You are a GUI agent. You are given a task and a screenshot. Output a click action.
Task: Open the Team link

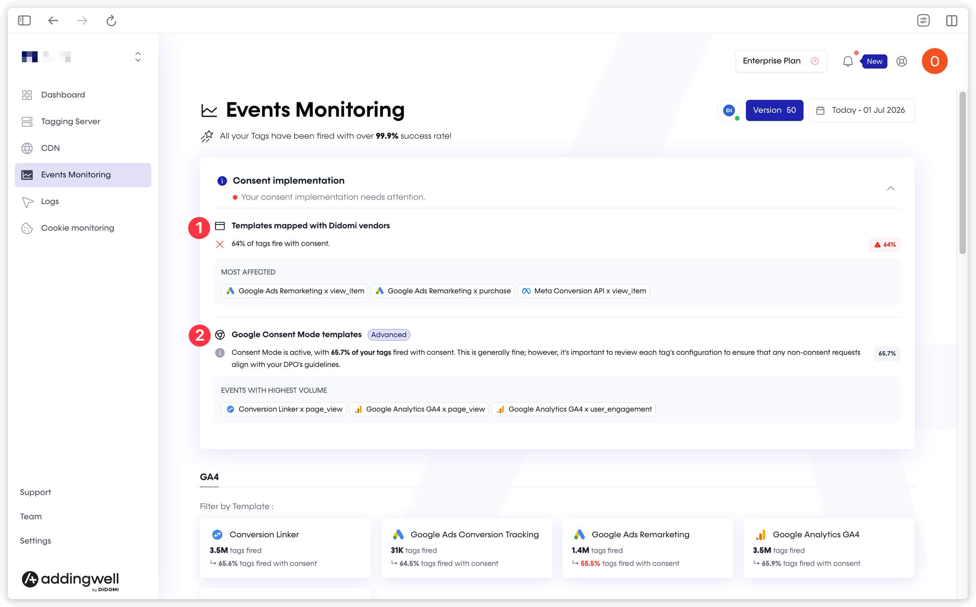pos(31,516)
